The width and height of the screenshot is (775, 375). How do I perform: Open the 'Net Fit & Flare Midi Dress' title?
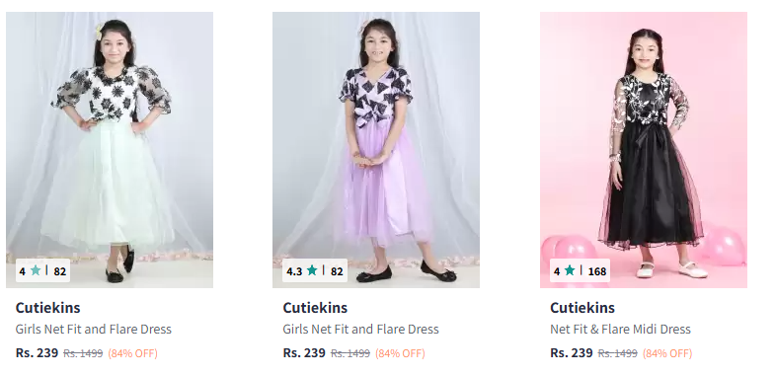coord(620,329)
